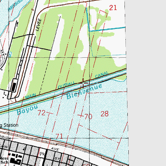The width and height of the screenshot is (166, 166).
Task: Click red lot number 72
Action: point(41,113)
